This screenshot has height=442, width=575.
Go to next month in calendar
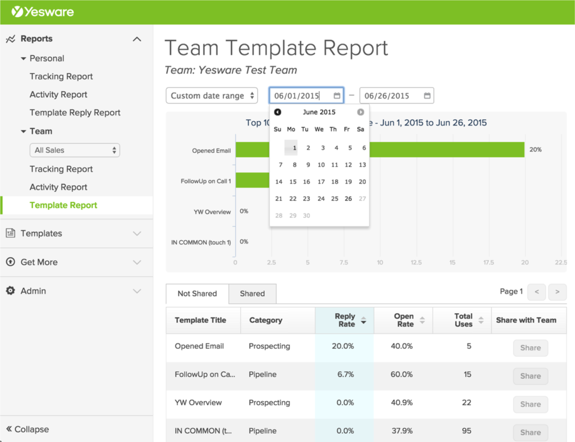360,112
